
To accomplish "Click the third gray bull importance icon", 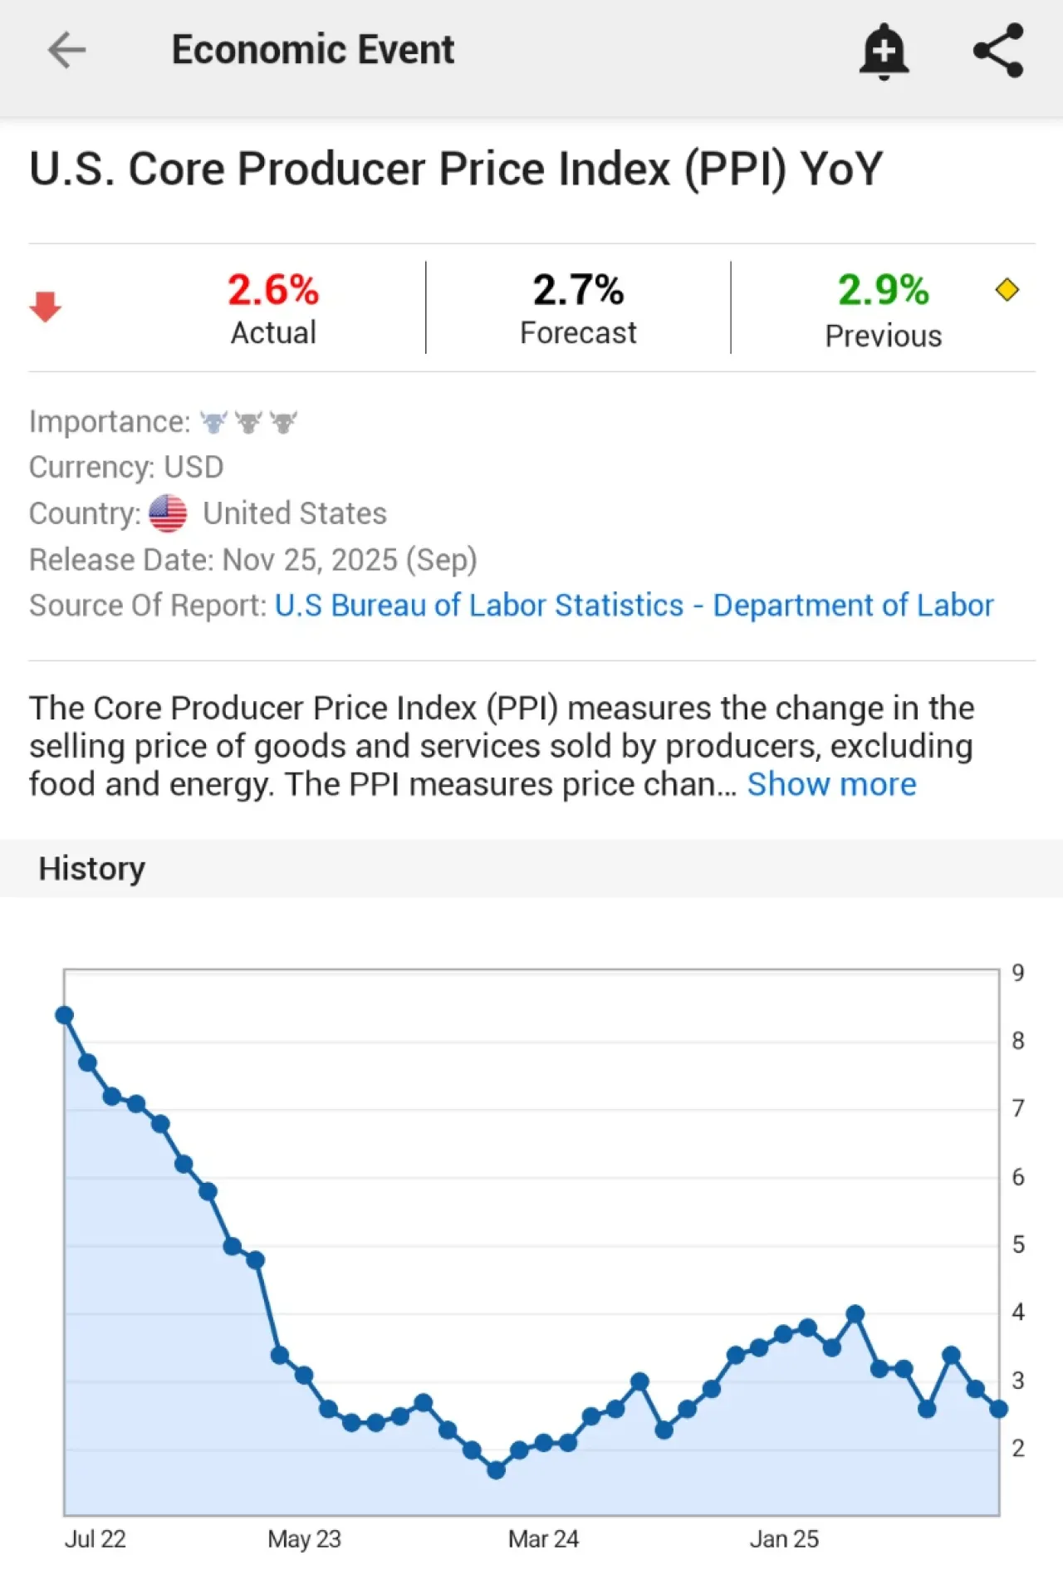I will [283, 422].
